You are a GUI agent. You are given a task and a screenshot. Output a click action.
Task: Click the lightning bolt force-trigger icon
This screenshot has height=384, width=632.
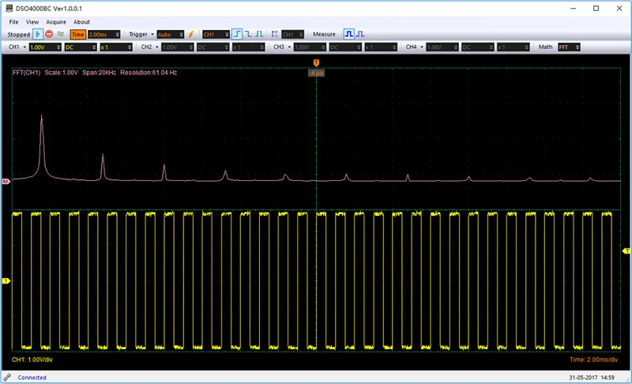tap(191, 34)
